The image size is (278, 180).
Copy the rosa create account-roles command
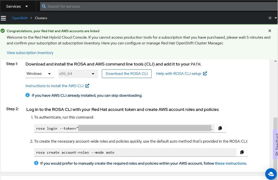click(242, 152)
